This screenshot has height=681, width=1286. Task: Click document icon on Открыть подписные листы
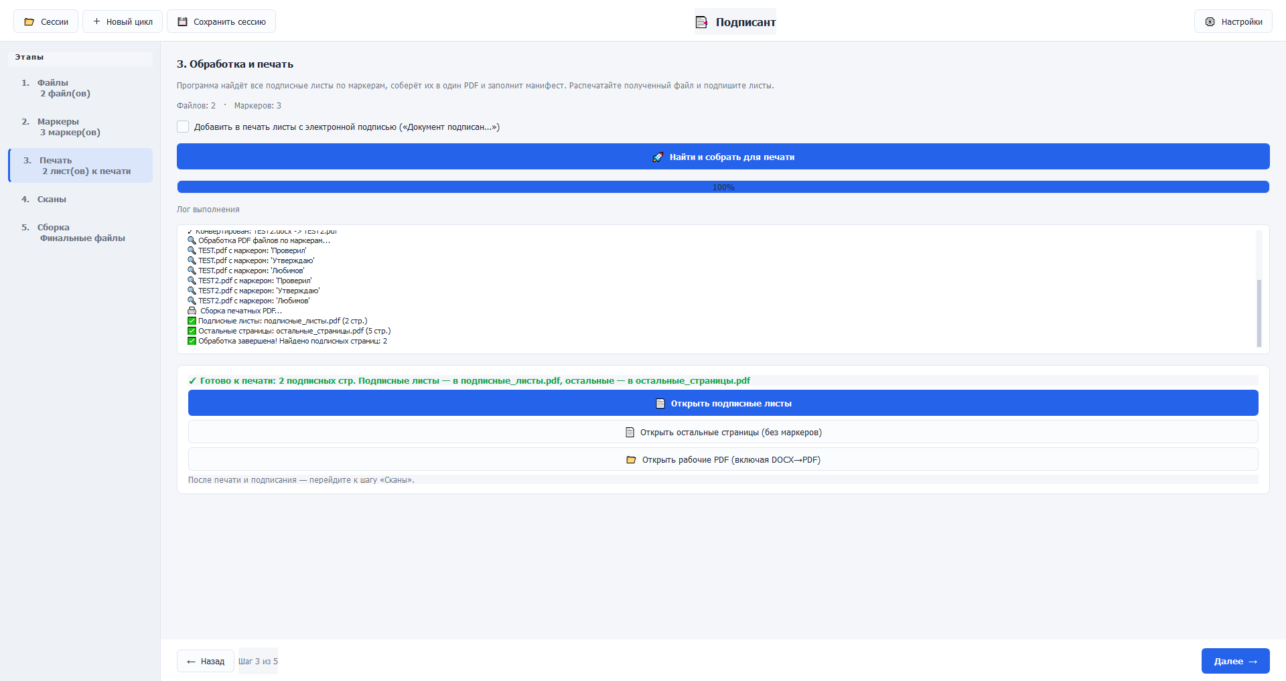660,404
